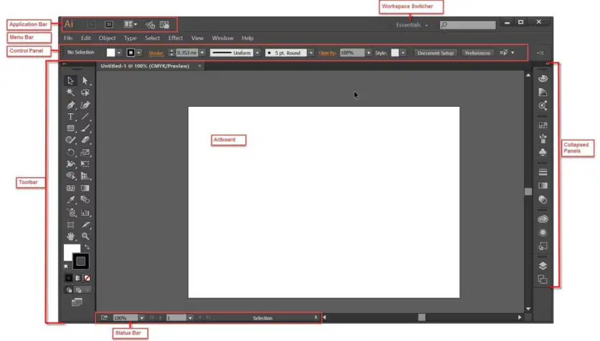Reset to default fill and stroke

click(67, 266)
